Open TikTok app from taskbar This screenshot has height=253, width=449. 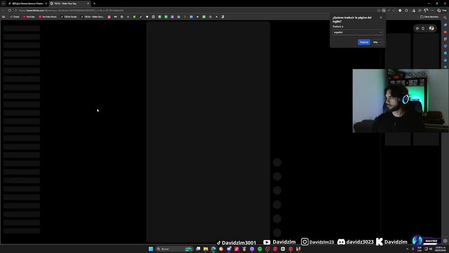[236, 249]
